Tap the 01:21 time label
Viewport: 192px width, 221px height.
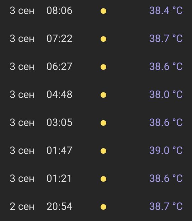(x=59, y=178)
